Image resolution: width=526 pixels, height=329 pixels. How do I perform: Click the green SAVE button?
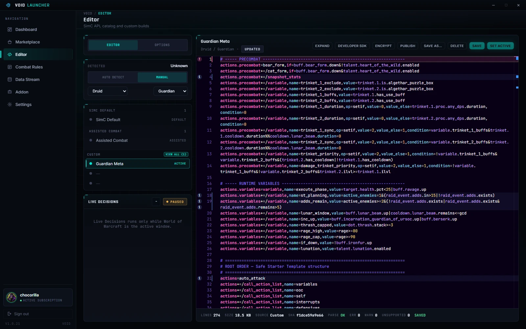[477, 46]
